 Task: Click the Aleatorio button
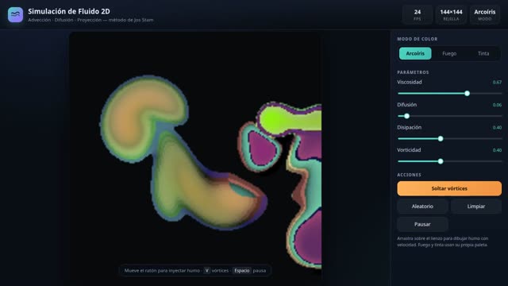[422, 207]
